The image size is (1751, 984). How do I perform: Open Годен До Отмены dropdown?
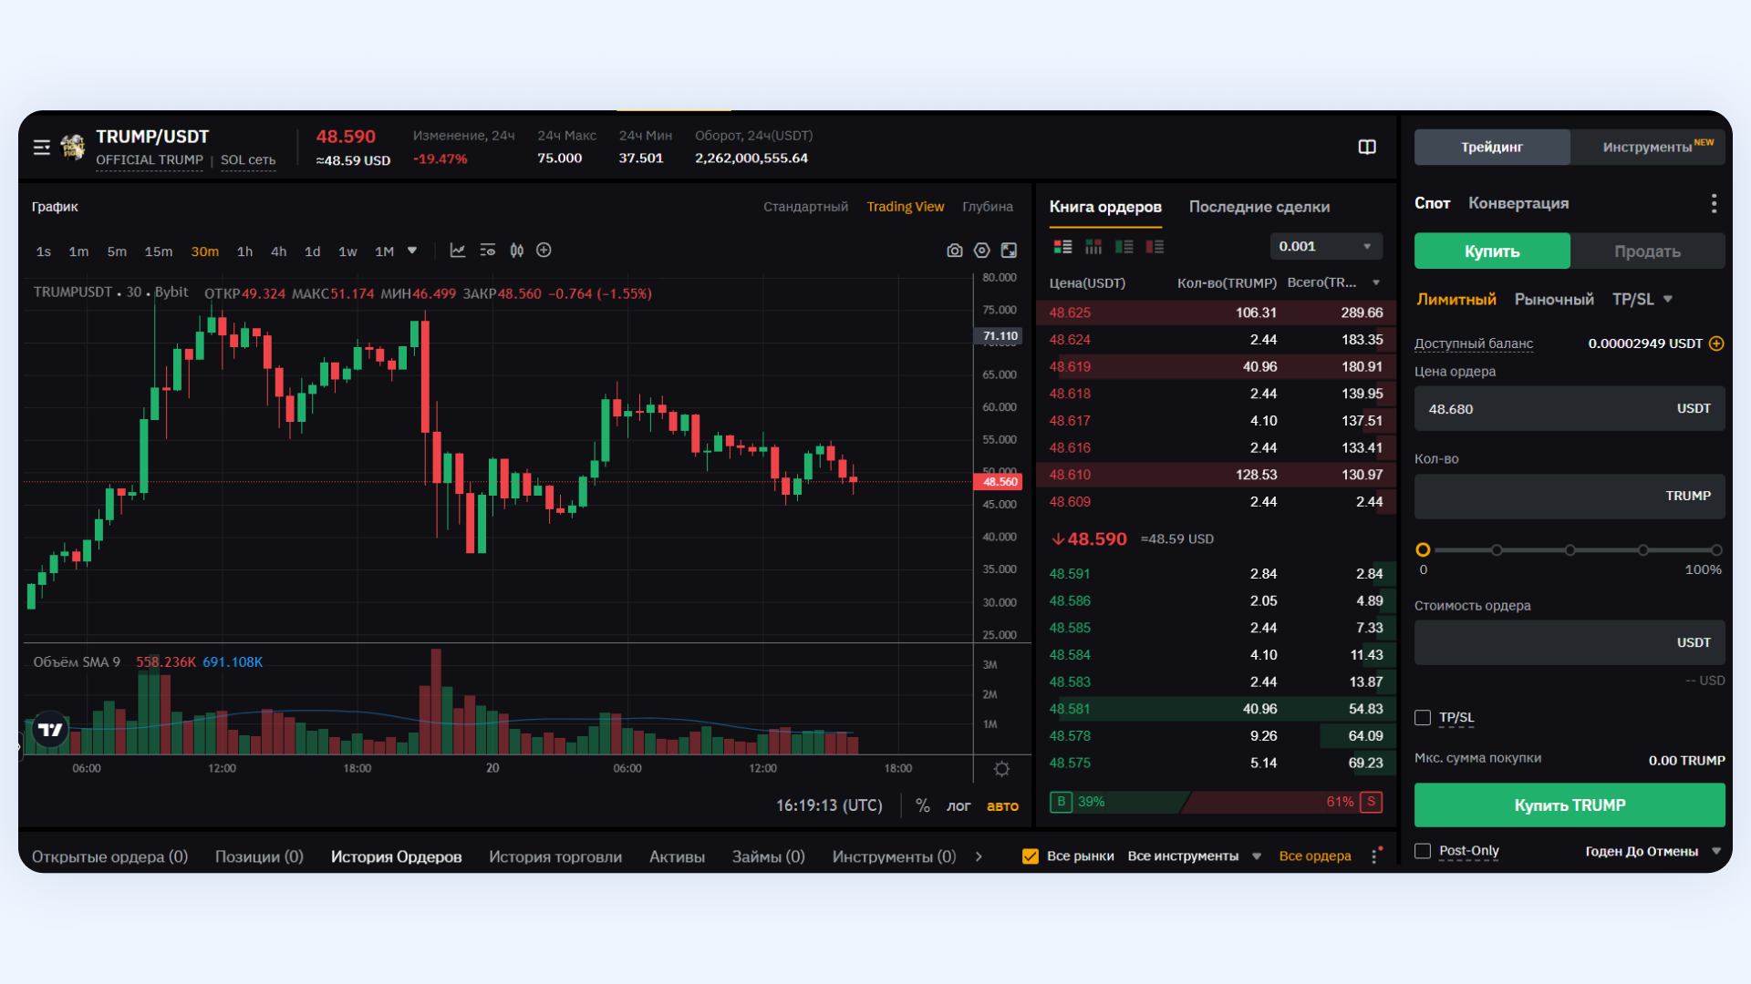(1653, 851)
